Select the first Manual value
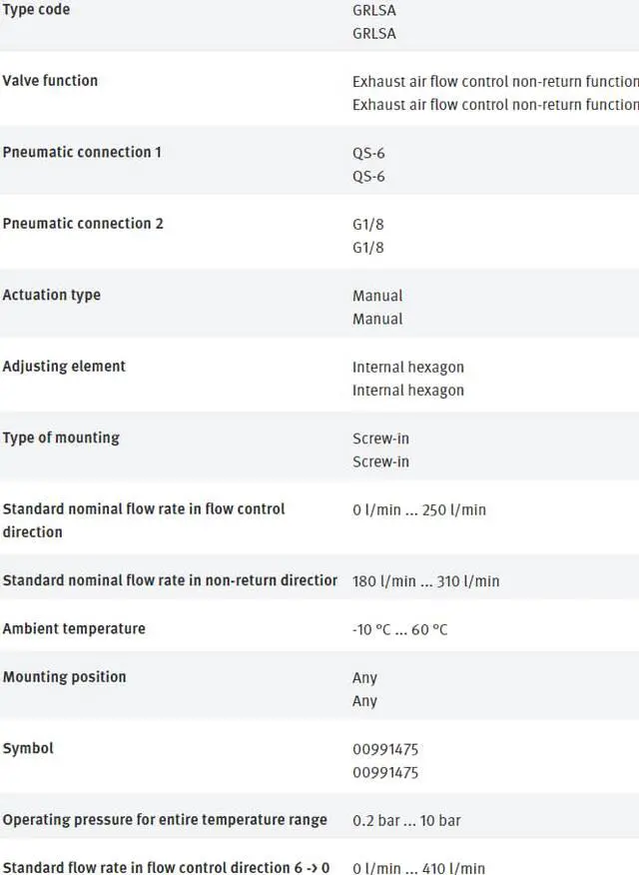Screen dimensions: 639x875 pos(377,296)
